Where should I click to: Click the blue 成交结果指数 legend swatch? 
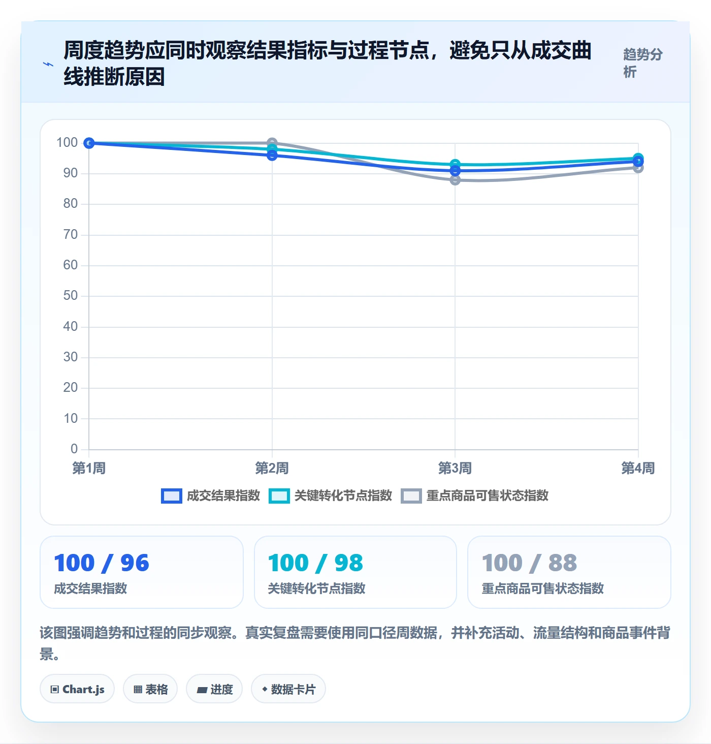click(x=172, y=496)
